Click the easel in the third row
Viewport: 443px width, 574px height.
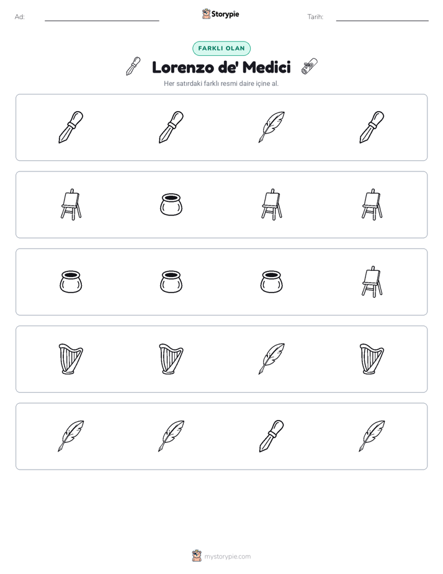tap(372, 281)
